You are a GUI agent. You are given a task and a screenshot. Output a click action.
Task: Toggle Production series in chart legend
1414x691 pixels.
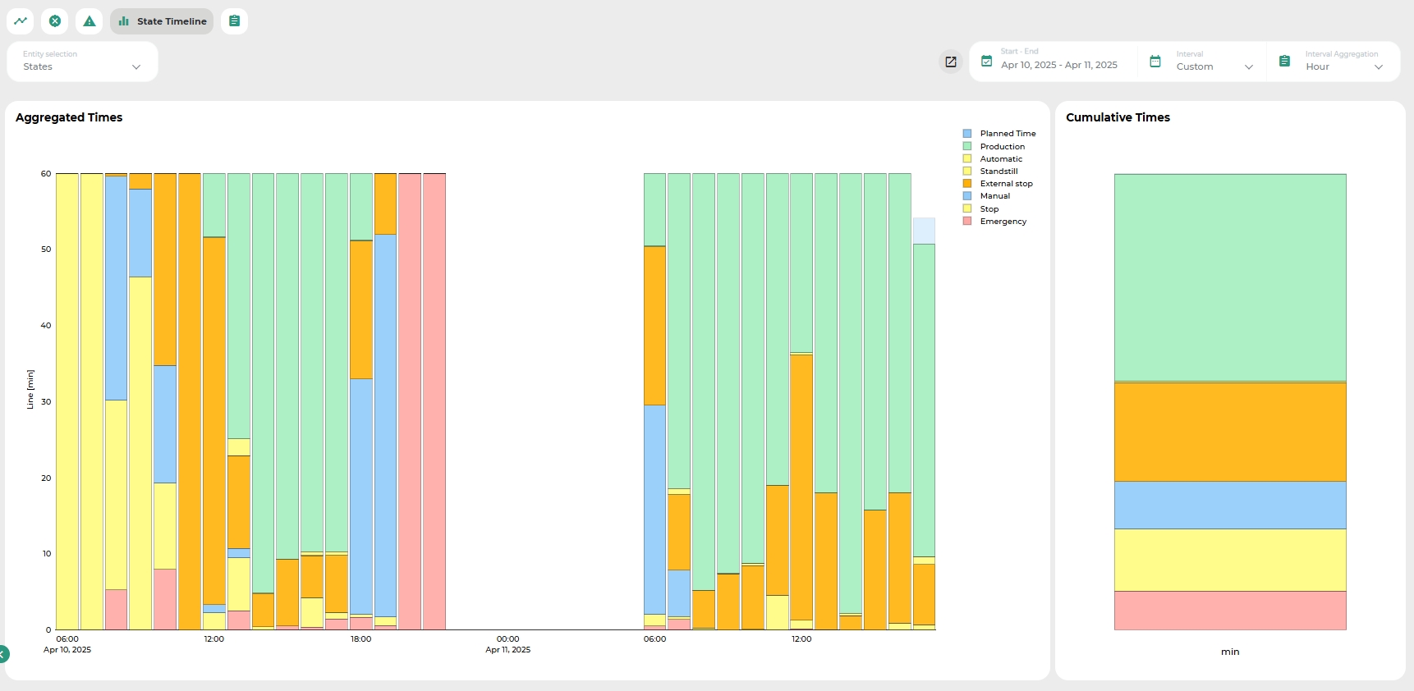coord(1002,146)
